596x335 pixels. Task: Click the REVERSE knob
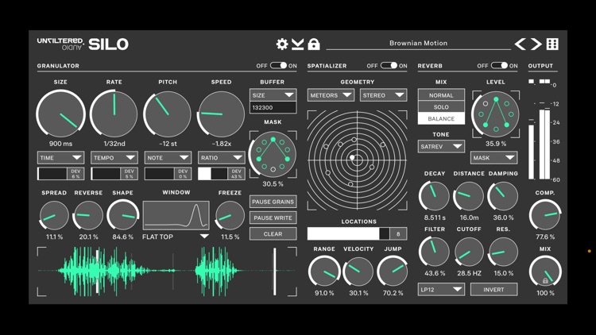(88, 215)
